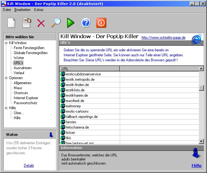Select the fallback.reportings.de entry text
This screenshot has height=173, width=207.
tap(82, 117)
